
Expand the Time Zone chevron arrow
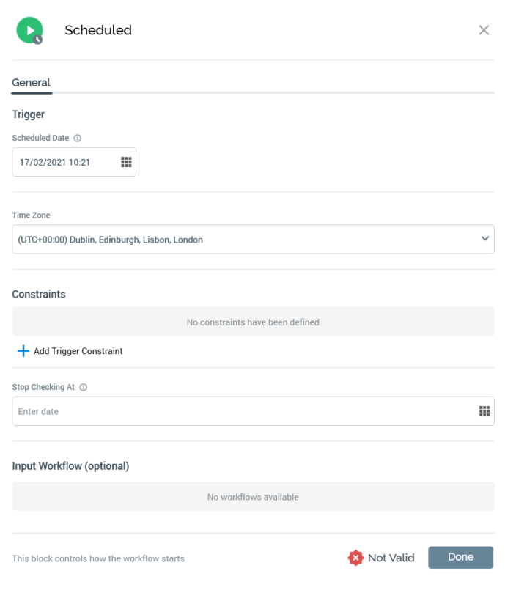click(x=484, y=239)
